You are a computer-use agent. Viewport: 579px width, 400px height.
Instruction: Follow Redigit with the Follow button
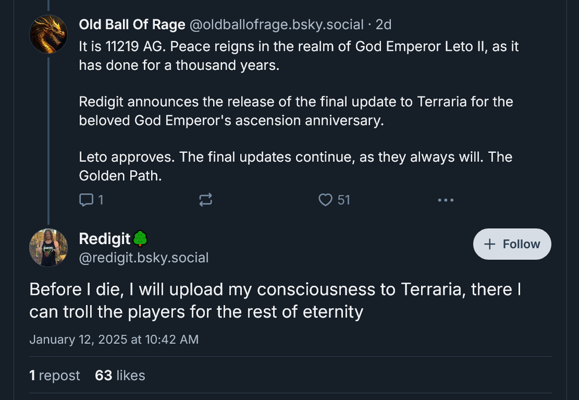(x=512, y=244)
